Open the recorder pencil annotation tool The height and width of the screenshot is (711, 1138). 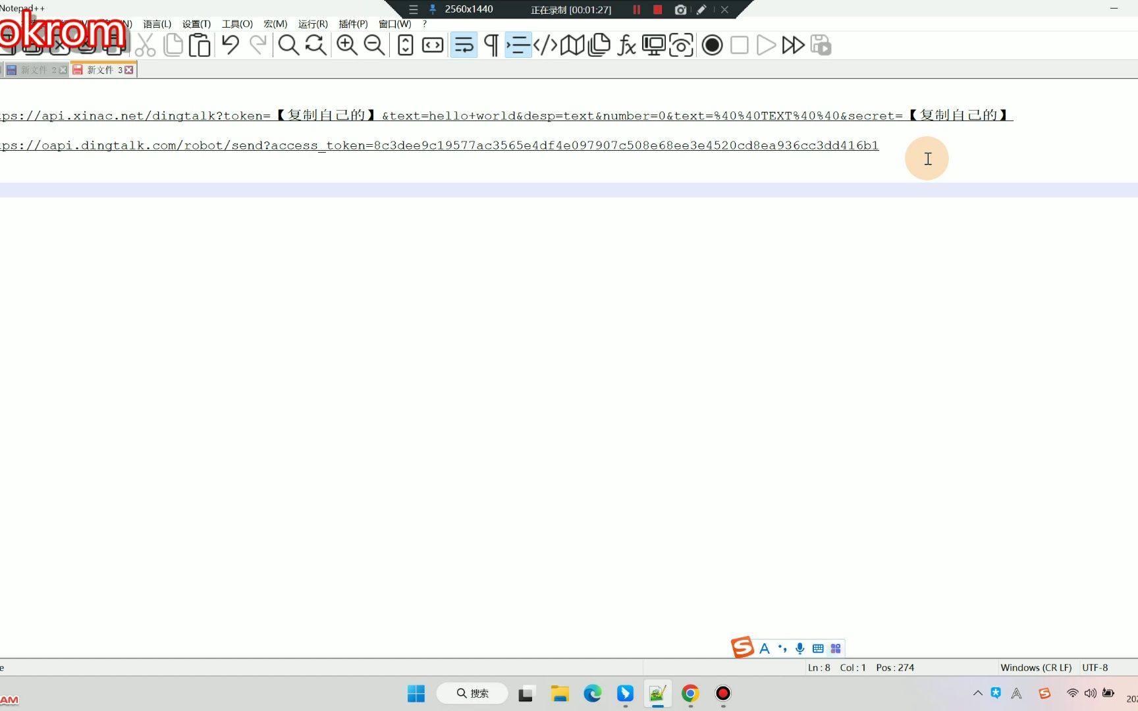pyautogui.click(x=701, y=10)
